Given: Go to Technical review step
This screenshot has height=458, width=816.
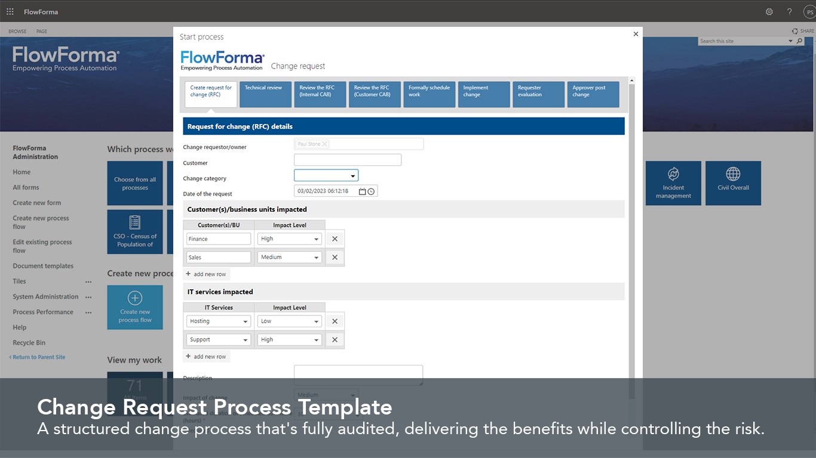Looking at the screenshot, I should coord(265,94).
